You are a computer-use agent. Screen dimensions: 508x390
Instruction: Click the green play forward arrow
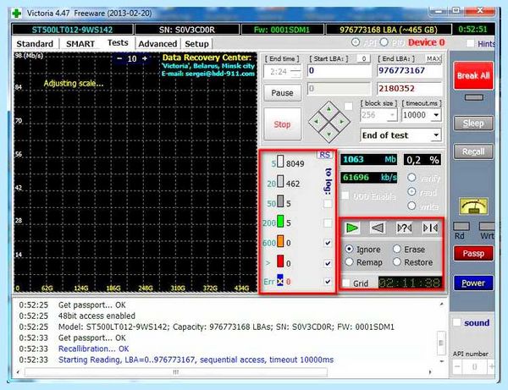[x=352, y=228]
